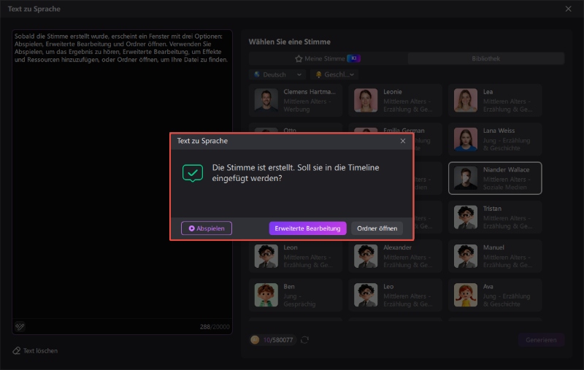Click the green checkmark speech-bubble icon
Screen dimensions: 584x370
point(193,173)
